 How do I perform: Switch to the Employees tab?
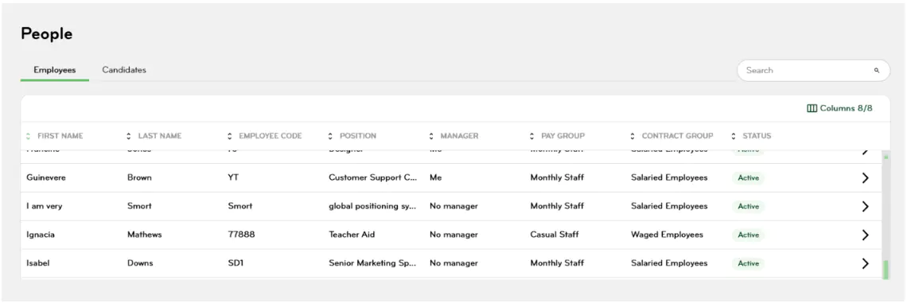click(x=54, y=70)
